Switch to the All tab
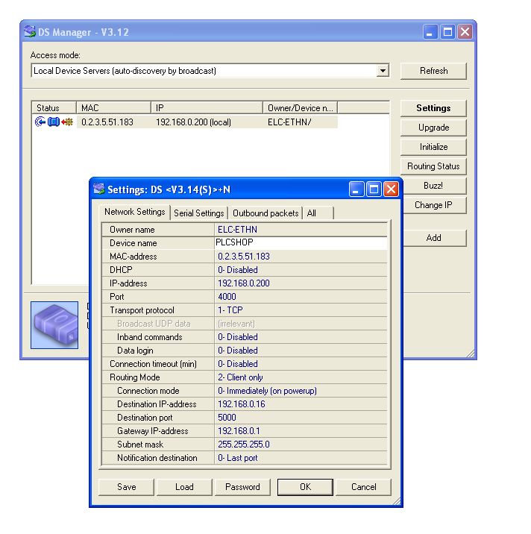The image size is (531, 534). [x=312, y=213]
